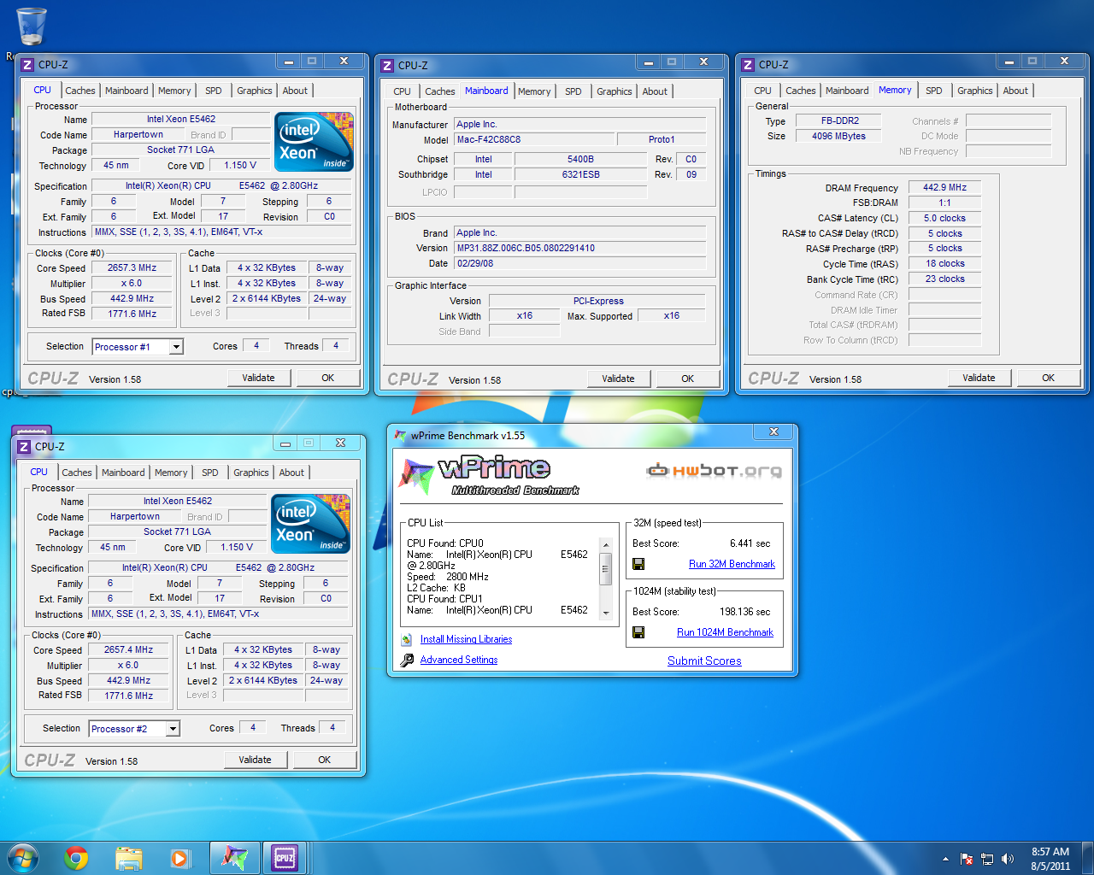Open SPD tab in the Mainboard CPU-Z window
The width and height of the screenshot is (1094, 875).
click(x=573, y=91)
